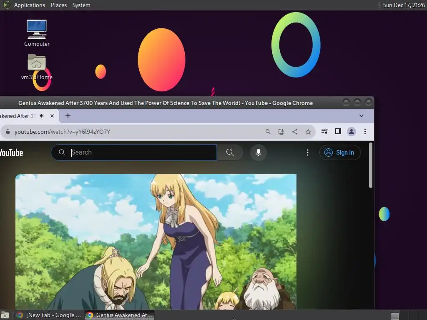Open the media controls icon in Chrome toolbar
The width and height of the screenshot is (427, 320).
click(324, 131)
